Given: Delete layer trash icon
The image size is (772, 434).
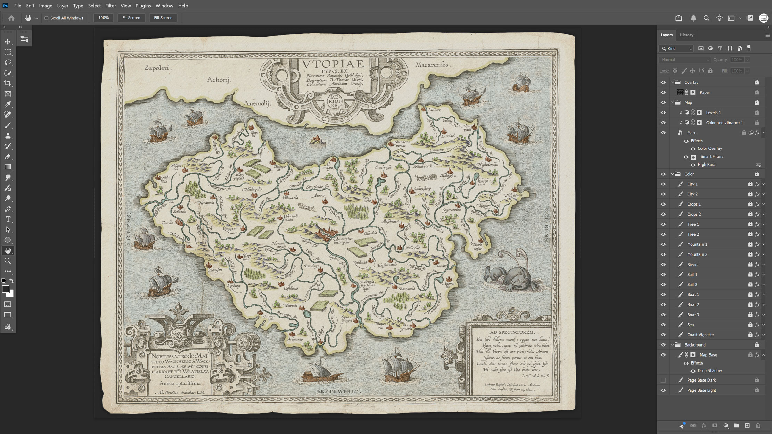Looking at the screenshot, I should [758, 426].
